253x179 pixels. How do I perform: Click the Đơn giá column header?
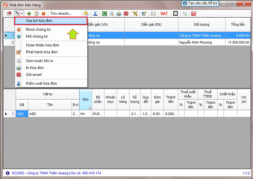pos(157,99)
